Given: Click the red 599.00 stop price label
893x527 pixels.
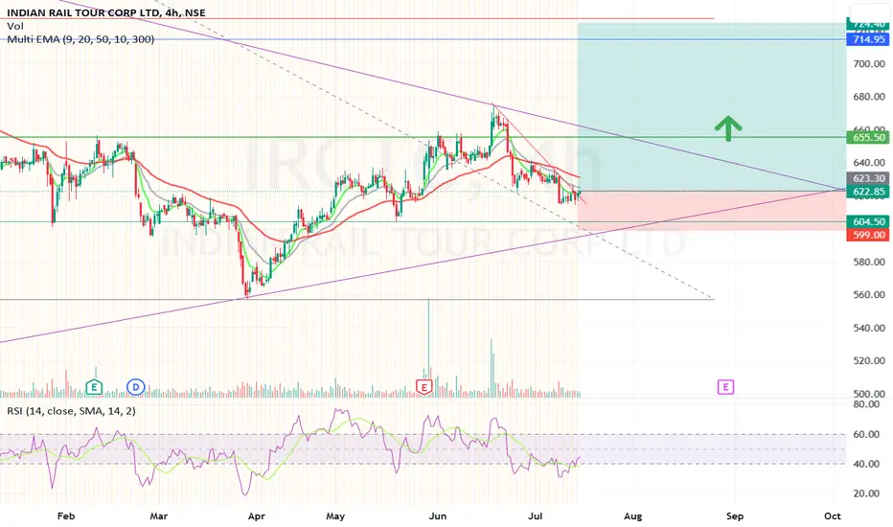Looking at the screenshot, I should [868, 235].
